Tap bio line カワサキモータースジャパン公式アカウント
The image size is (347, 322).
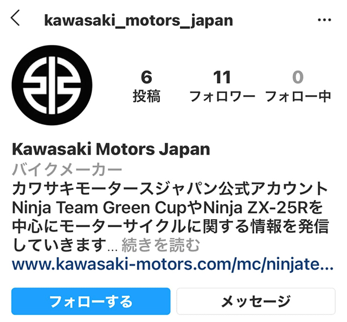click(170, 189)
